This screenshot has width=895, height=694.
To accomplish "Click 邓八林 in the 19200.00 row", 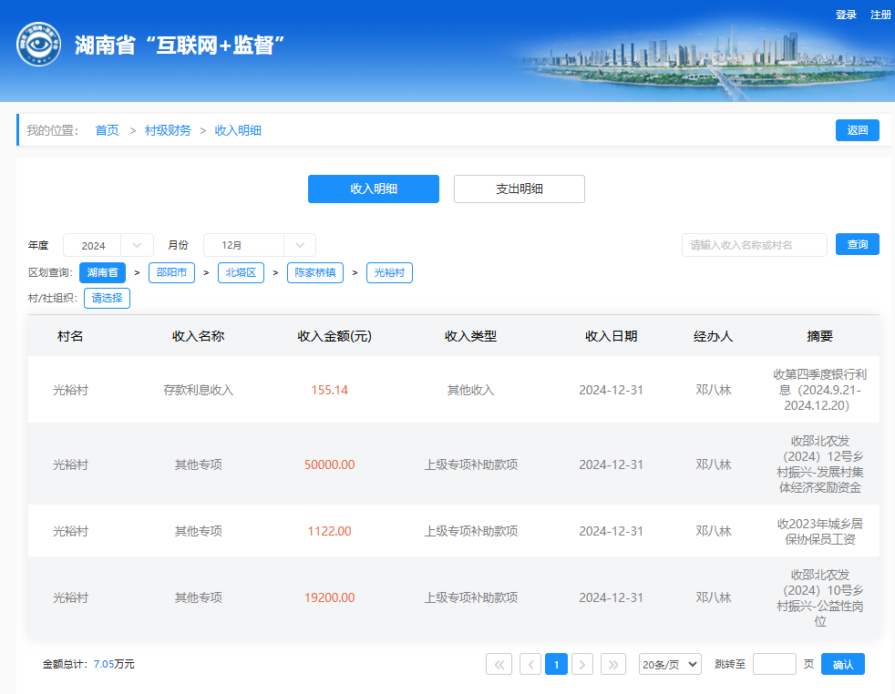I will (714, 597).
